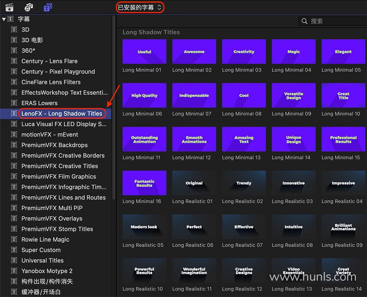The height and width of the screenshot is (297, 367).
Task: Select the Long Minimal 04 'Magic' thumbnail
Action: point(294,51)
